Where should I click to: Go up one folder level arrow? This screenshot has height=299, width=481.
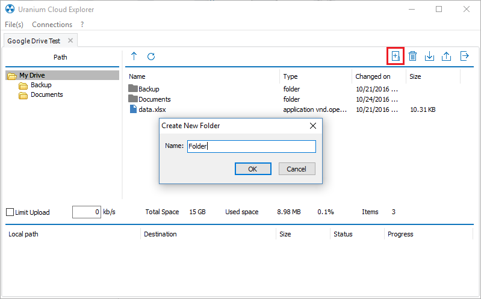tap(134, 56)
